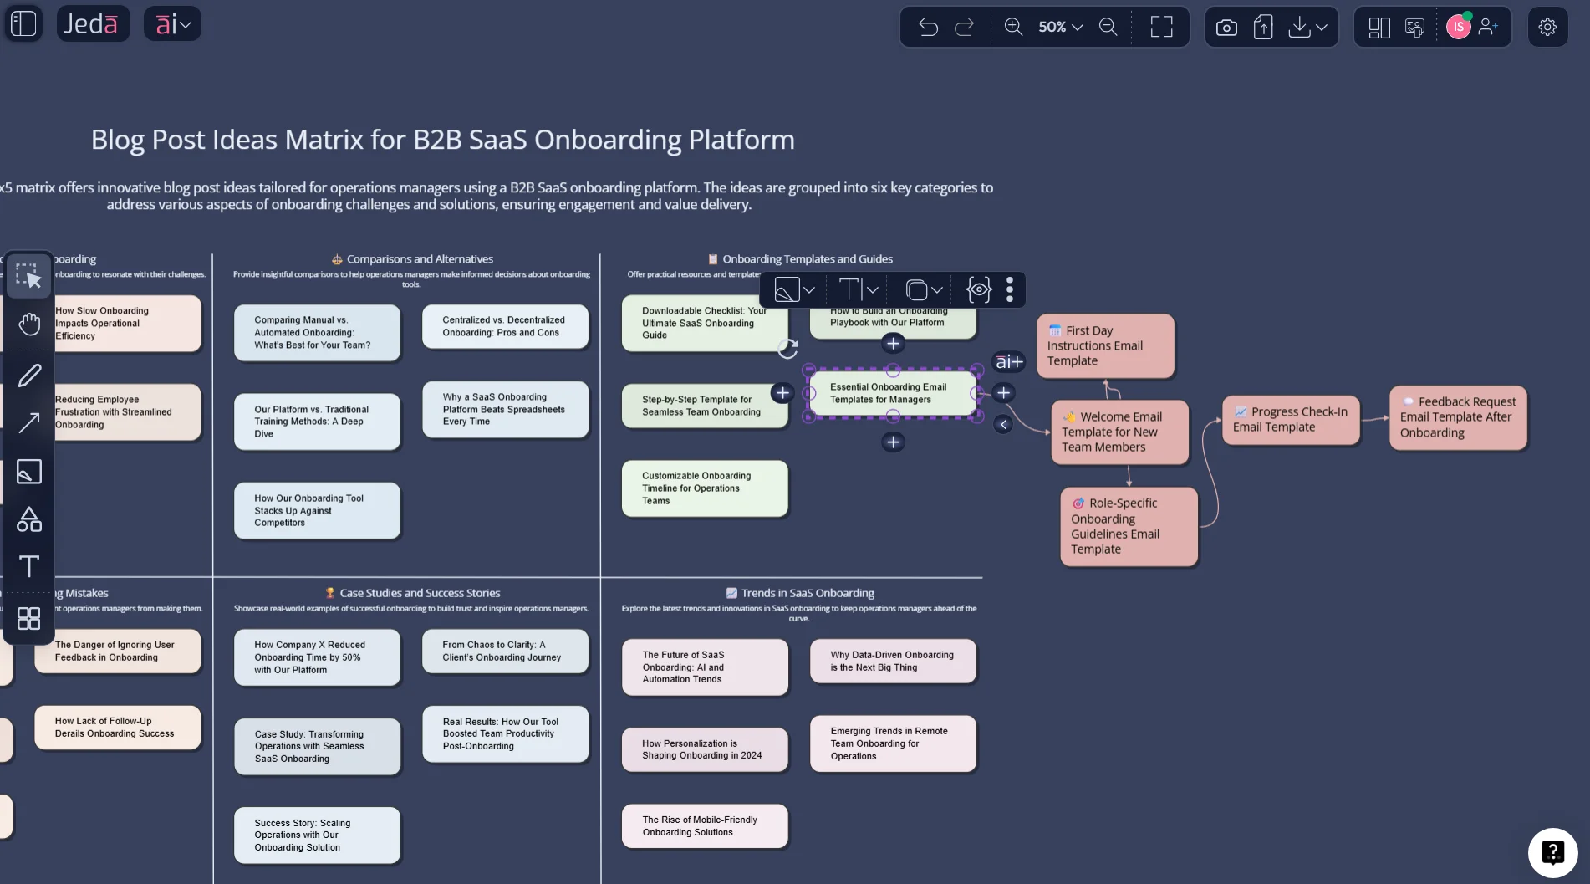Select the Pen drawing tool

(x=29, y=376)
